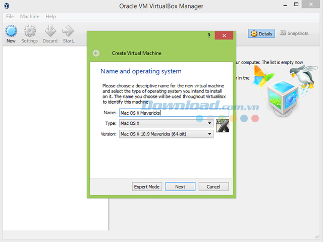This screenshot has height=242, width=323.
Task: Click the back arrow in Create Virtual Machine
Action: [96, 53]
